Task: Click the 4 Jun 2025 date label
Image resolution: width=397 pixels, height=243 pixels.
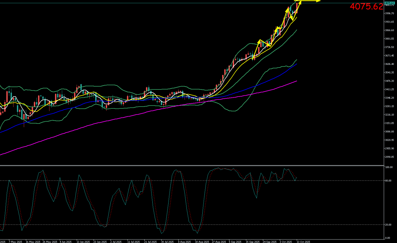Action: (66, 242)
